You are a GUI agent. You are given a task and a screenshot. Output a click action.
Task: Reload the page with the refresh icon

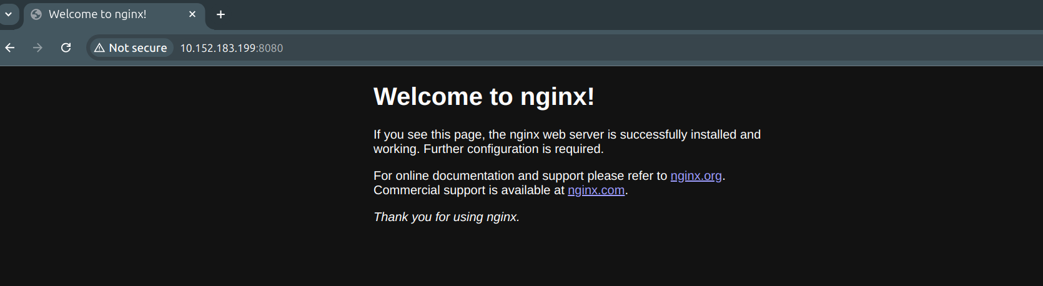(66, 48)
